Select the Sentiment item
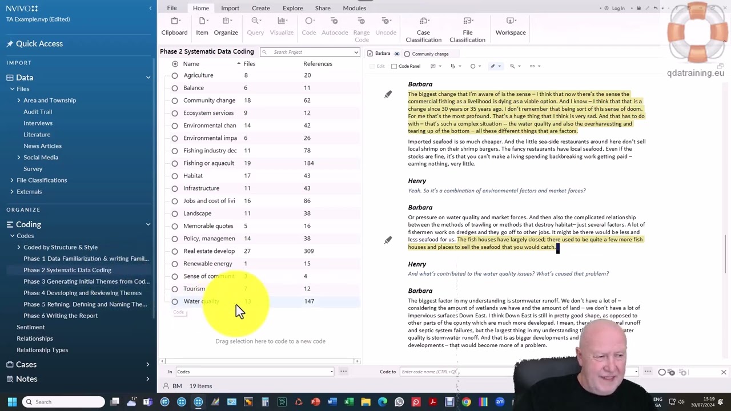Image resolution: width=731 pixels, height=411 pixels. pos(30,327)
